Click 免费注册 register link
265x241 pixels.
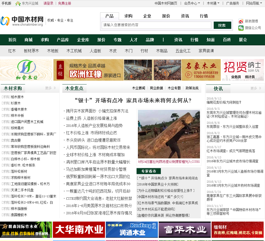64,3
